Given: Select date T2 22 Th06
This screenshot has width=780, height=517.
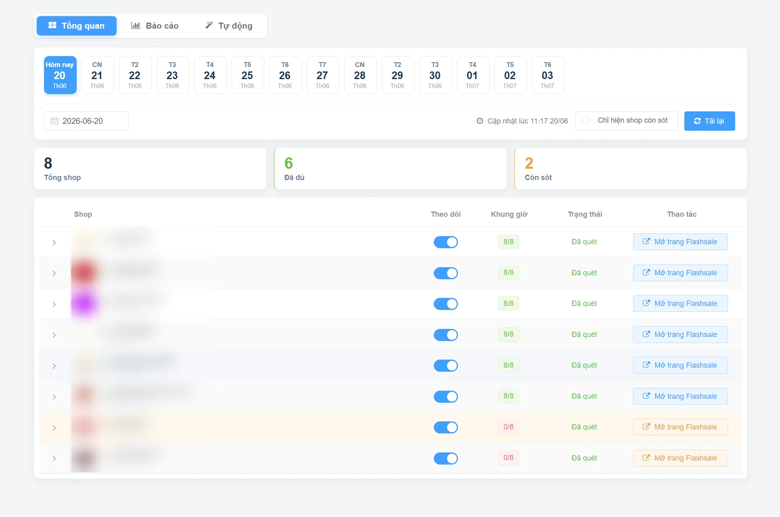Looking at the screenshot, I should 135,75.
